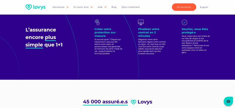Click the headline L'assurance encore plus simple
Image resolution: width=235 pixels, height=108 pixels.
point(44,37)
